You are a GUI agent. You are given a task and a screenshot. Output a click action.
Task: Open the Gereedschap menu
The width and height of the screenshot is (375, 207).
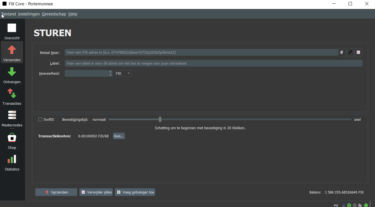point(54,14)
